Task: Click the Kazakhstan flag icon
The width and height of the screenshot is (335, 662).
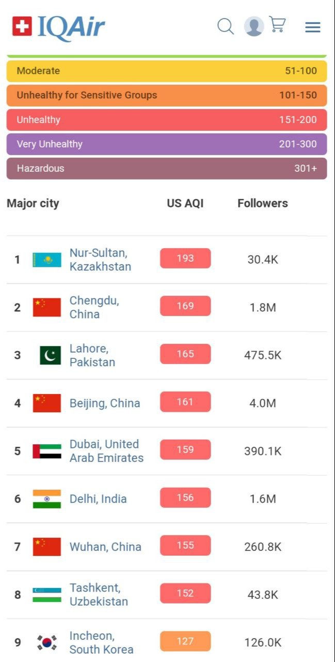Action: [47, 260]
